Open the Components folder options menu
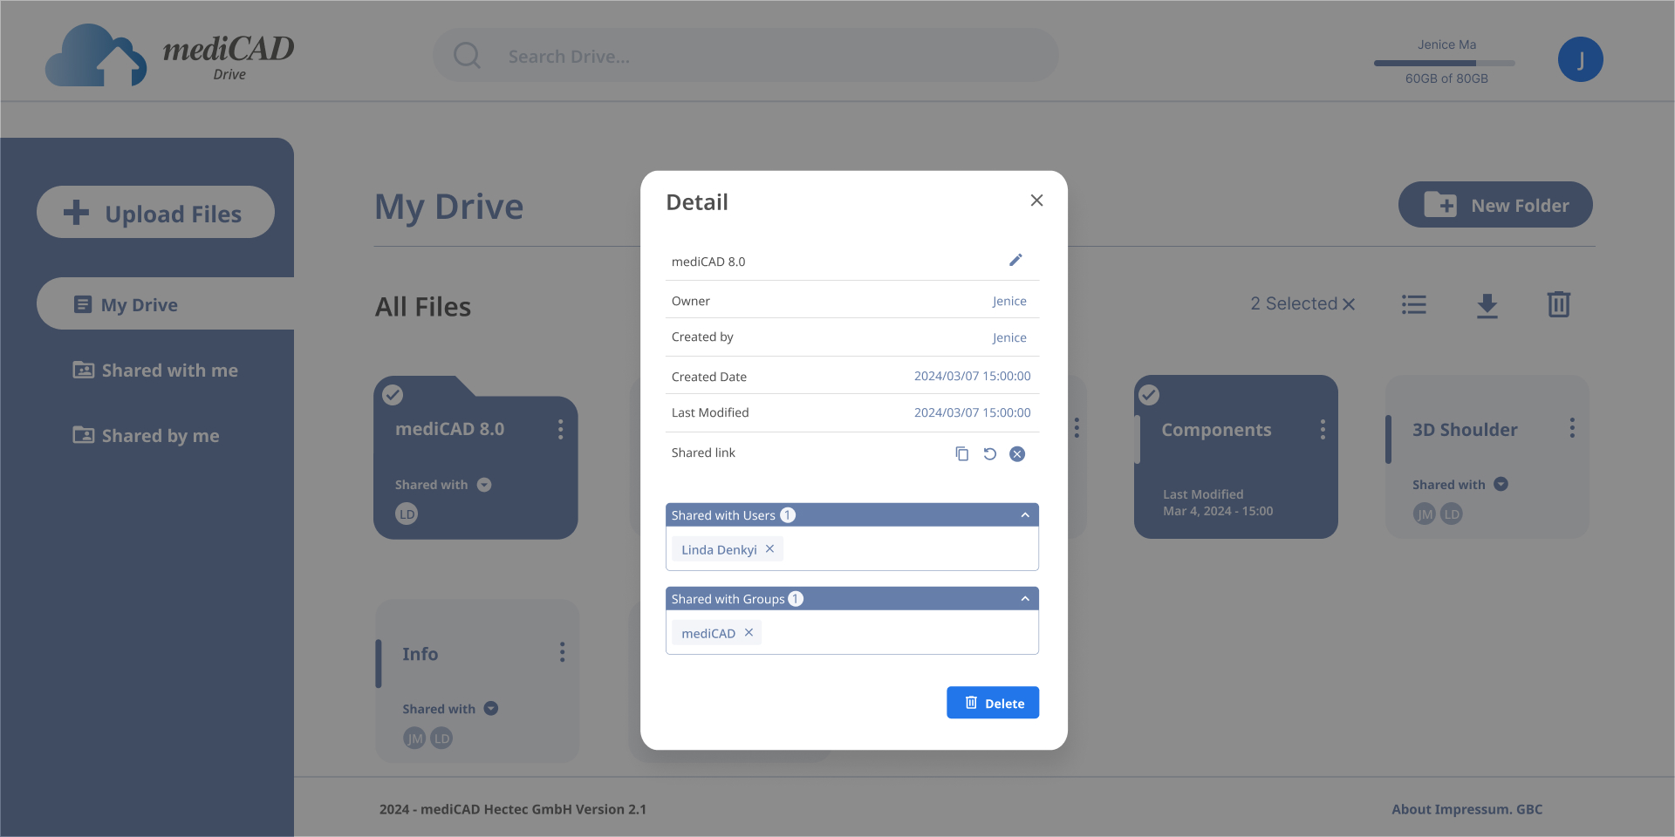This screenshot has height=837, width=1675. point(1323,429)
